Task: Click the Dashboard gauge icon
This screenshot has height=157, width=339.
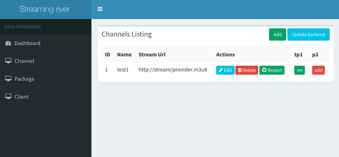Action: [x=8, y=43]
